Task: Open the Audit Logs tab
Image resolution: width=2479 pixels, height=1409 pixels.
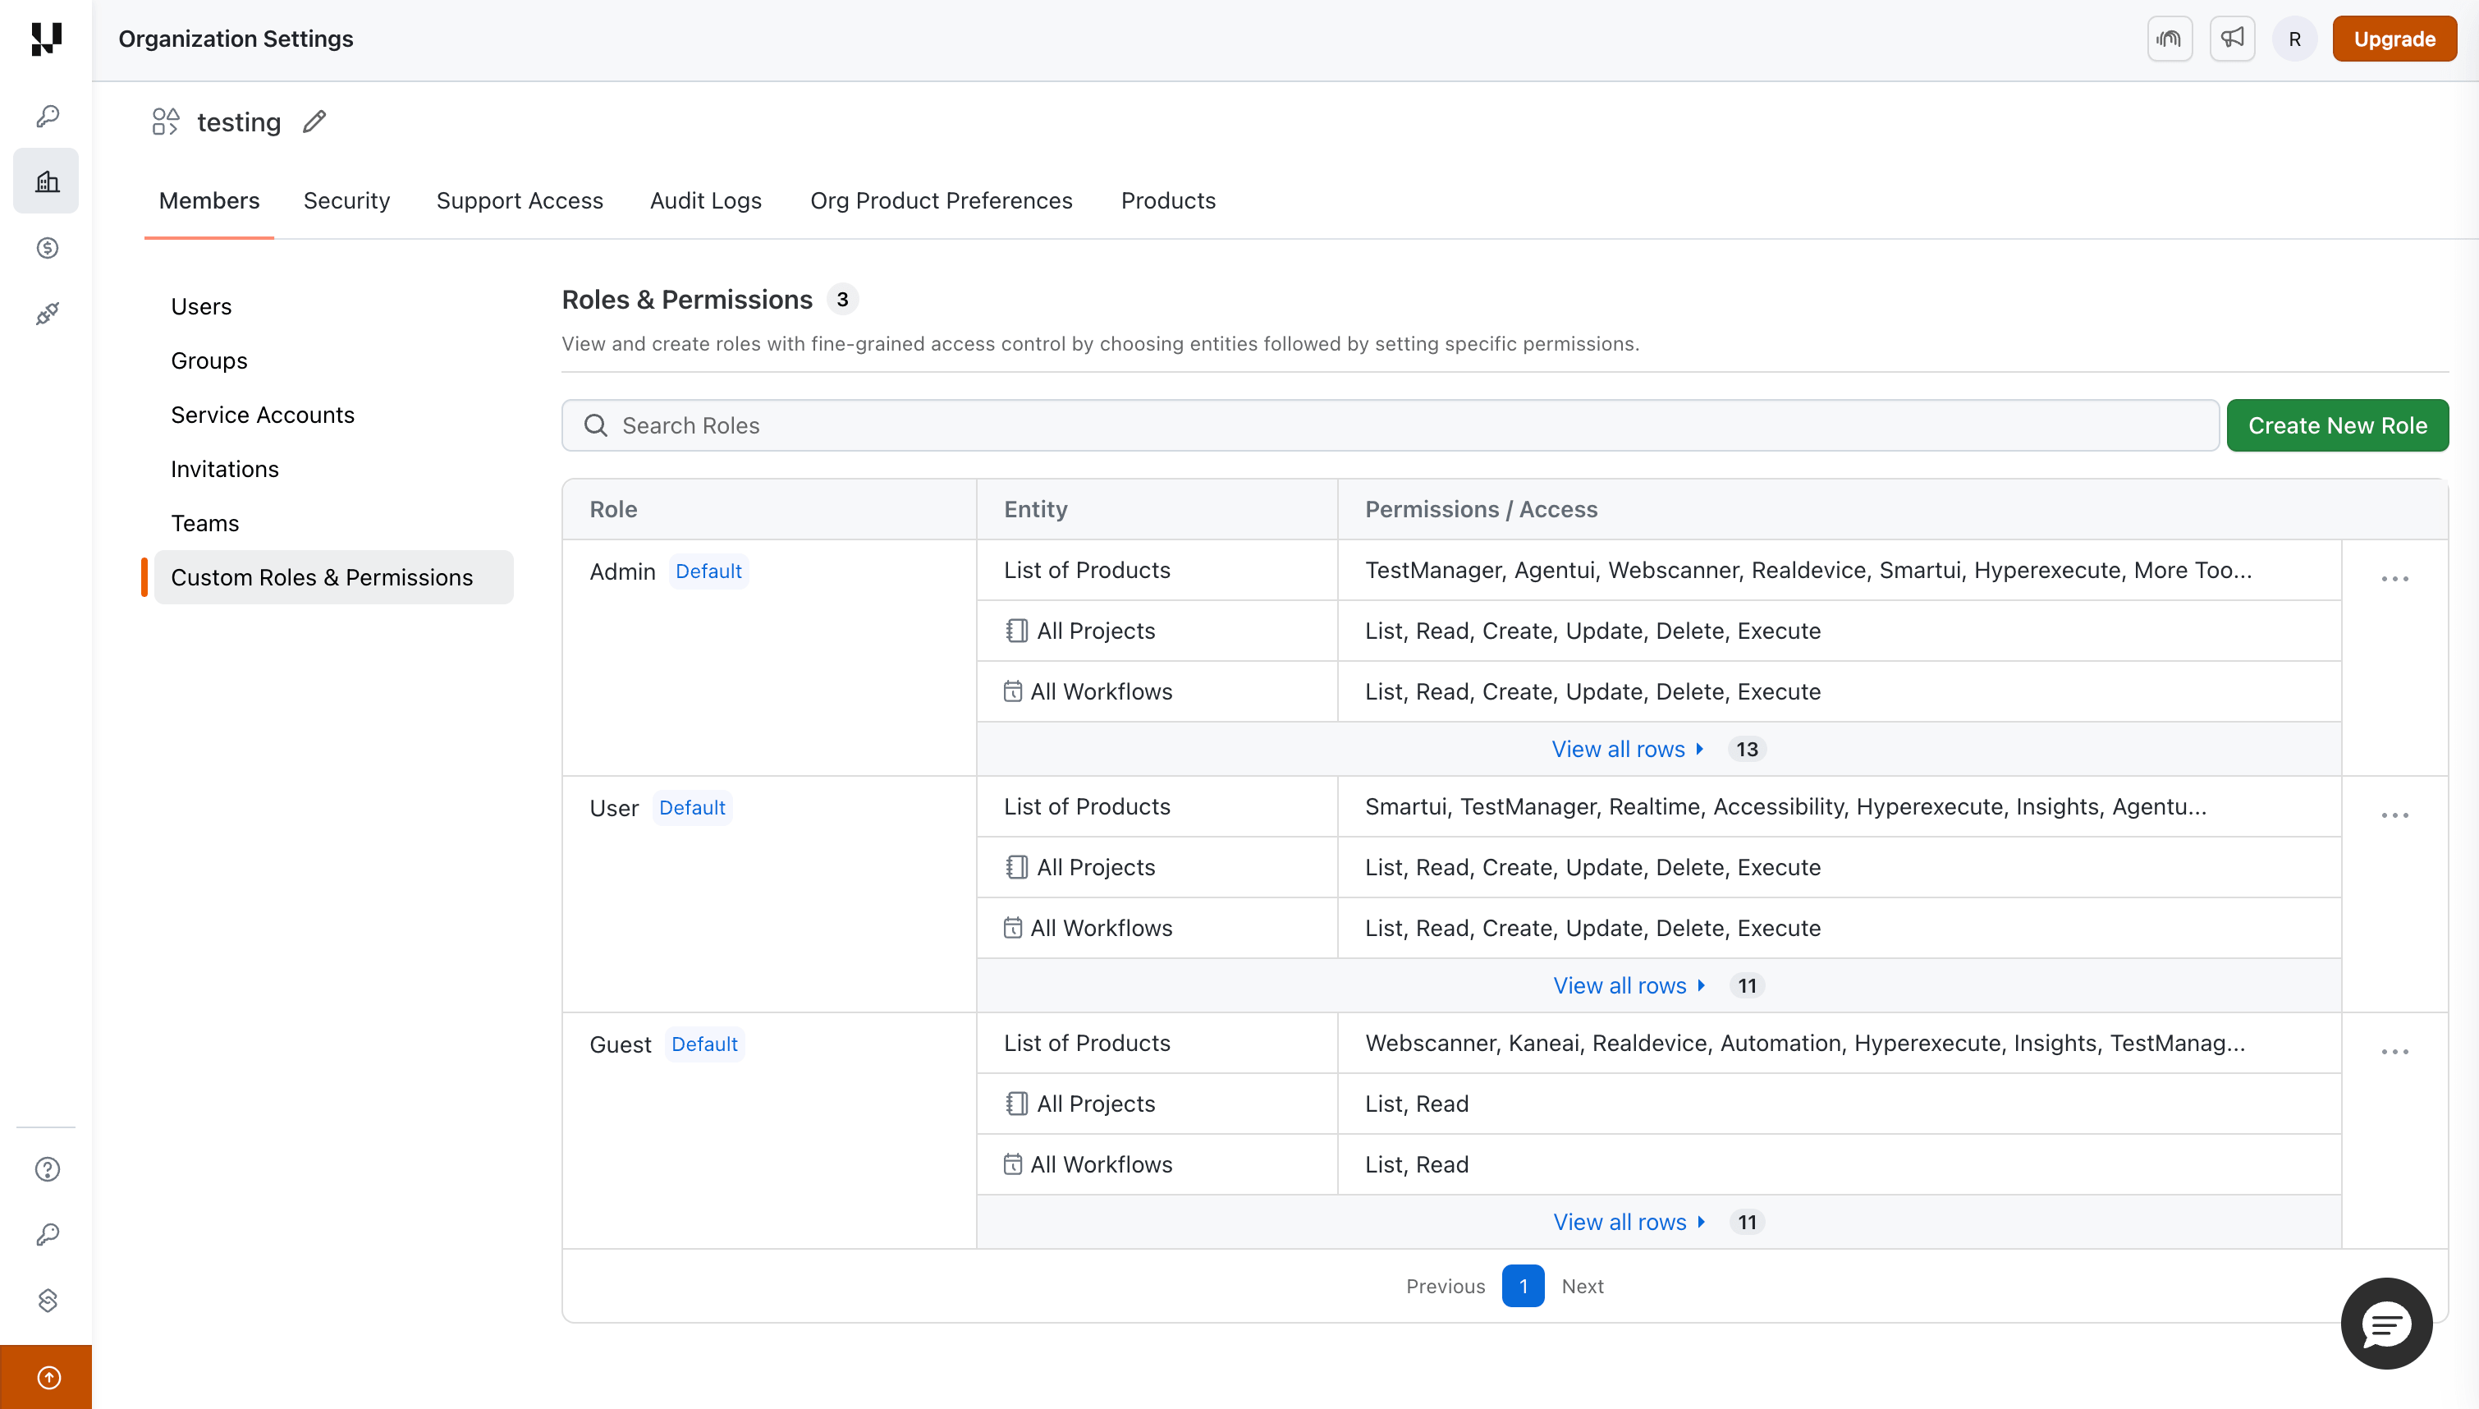Action: tap(705, 200)
